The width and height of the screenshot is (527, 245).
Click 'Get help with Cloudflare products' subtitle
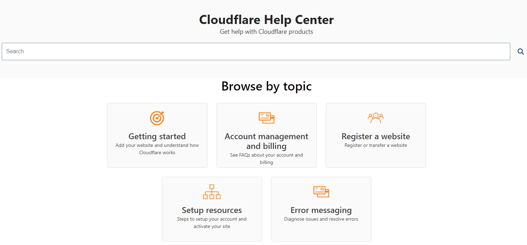coord(266,32)
